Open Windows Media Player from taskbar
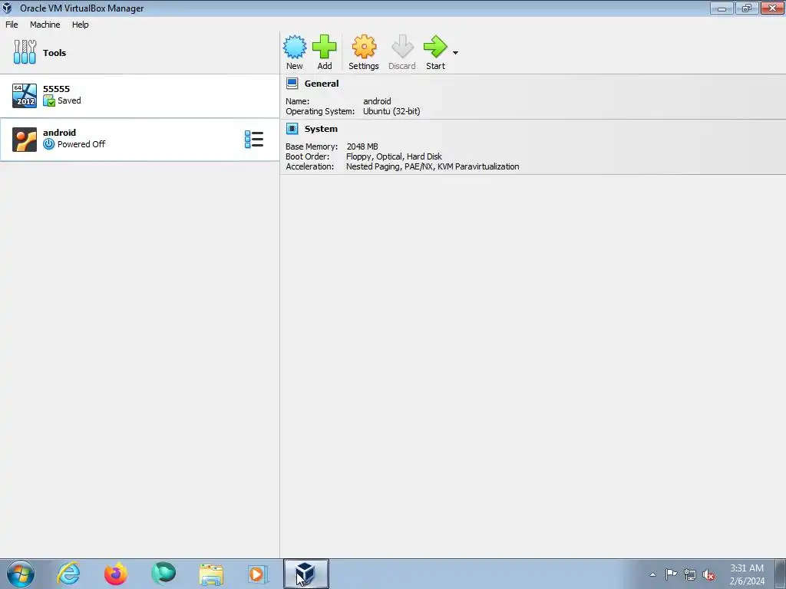 click(258, 574)
